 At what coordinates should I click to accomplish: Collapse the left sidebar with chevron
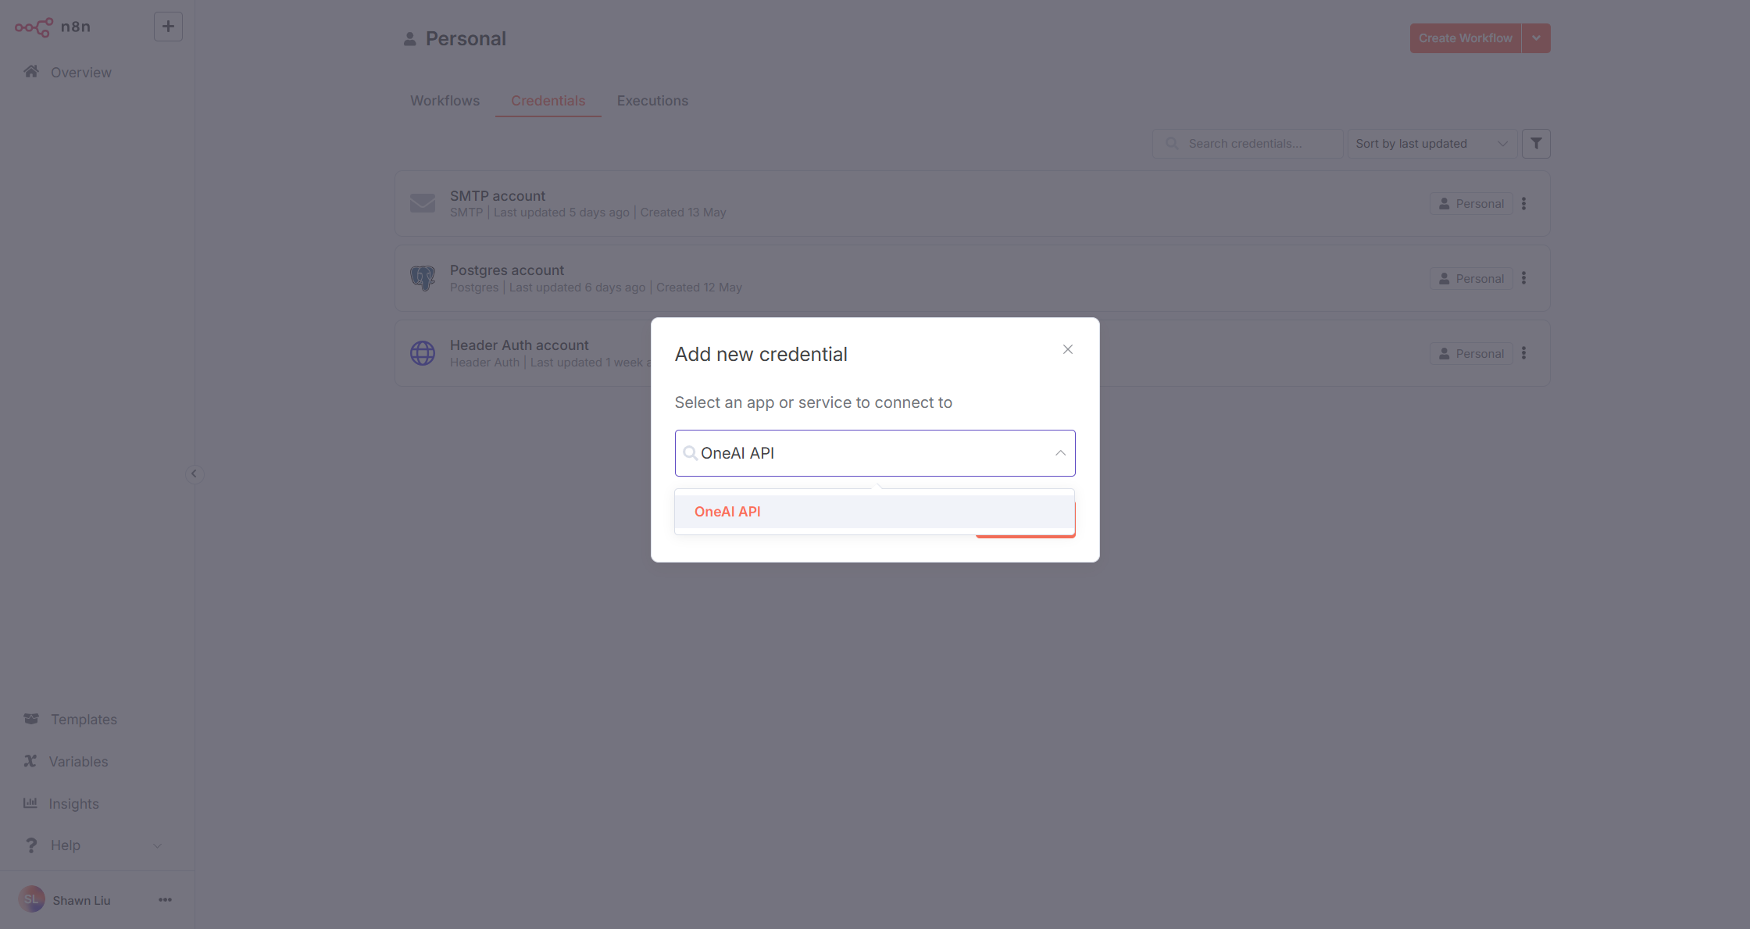[194, 474]
